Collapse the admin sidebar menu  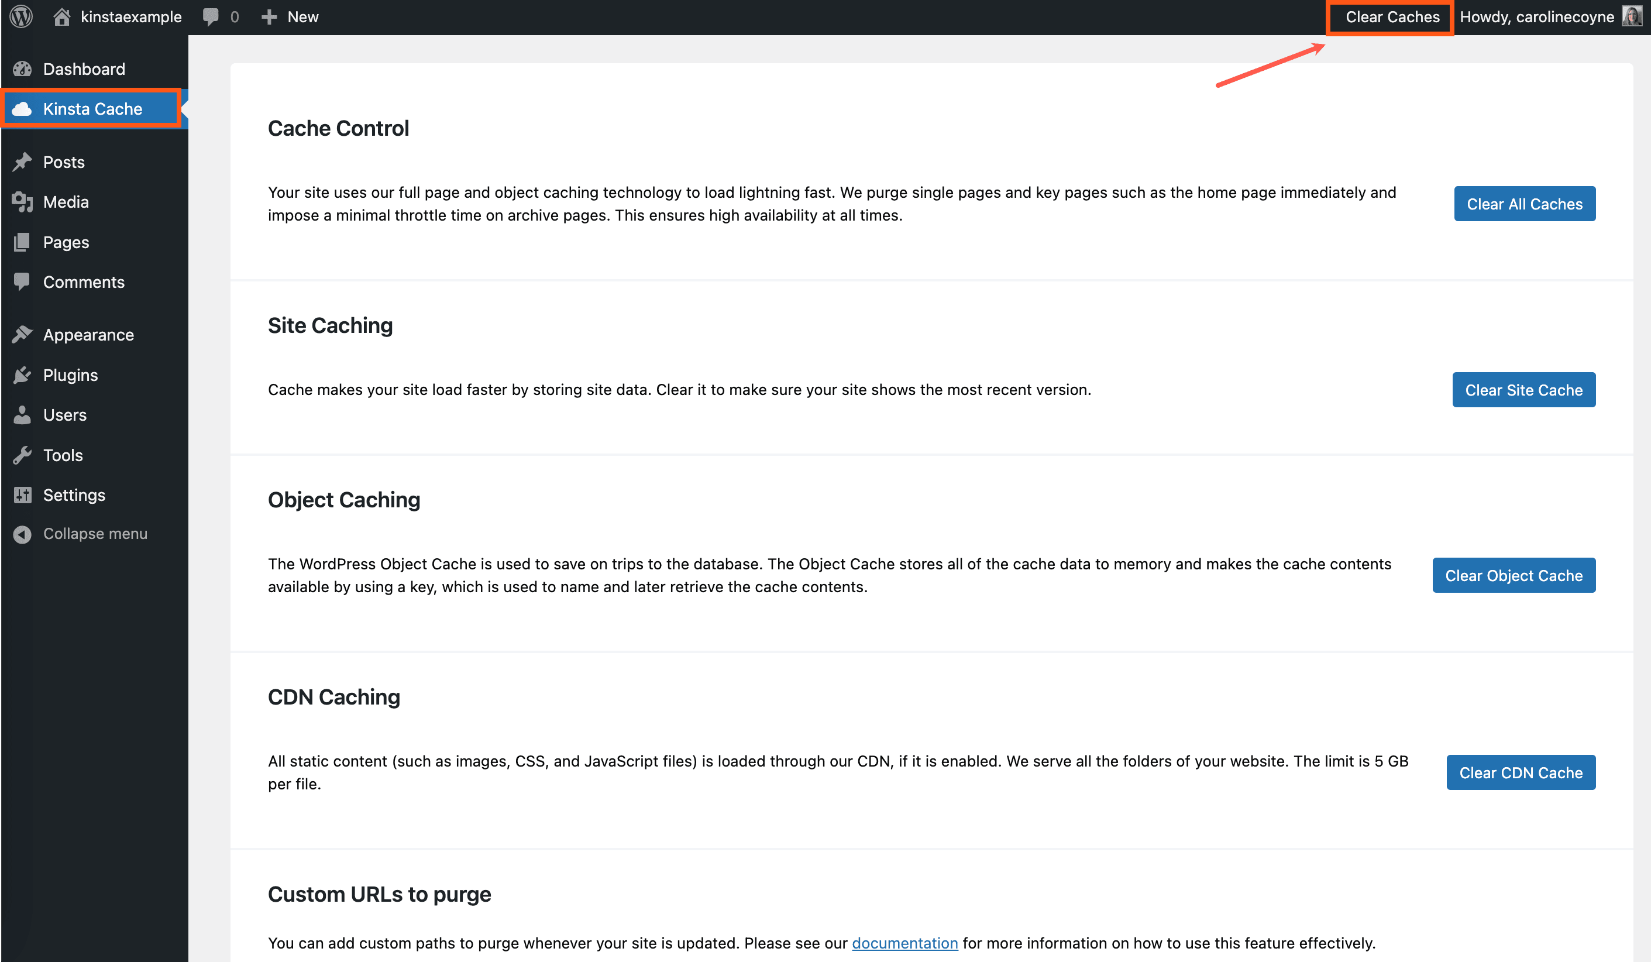[x=23, y=534]
